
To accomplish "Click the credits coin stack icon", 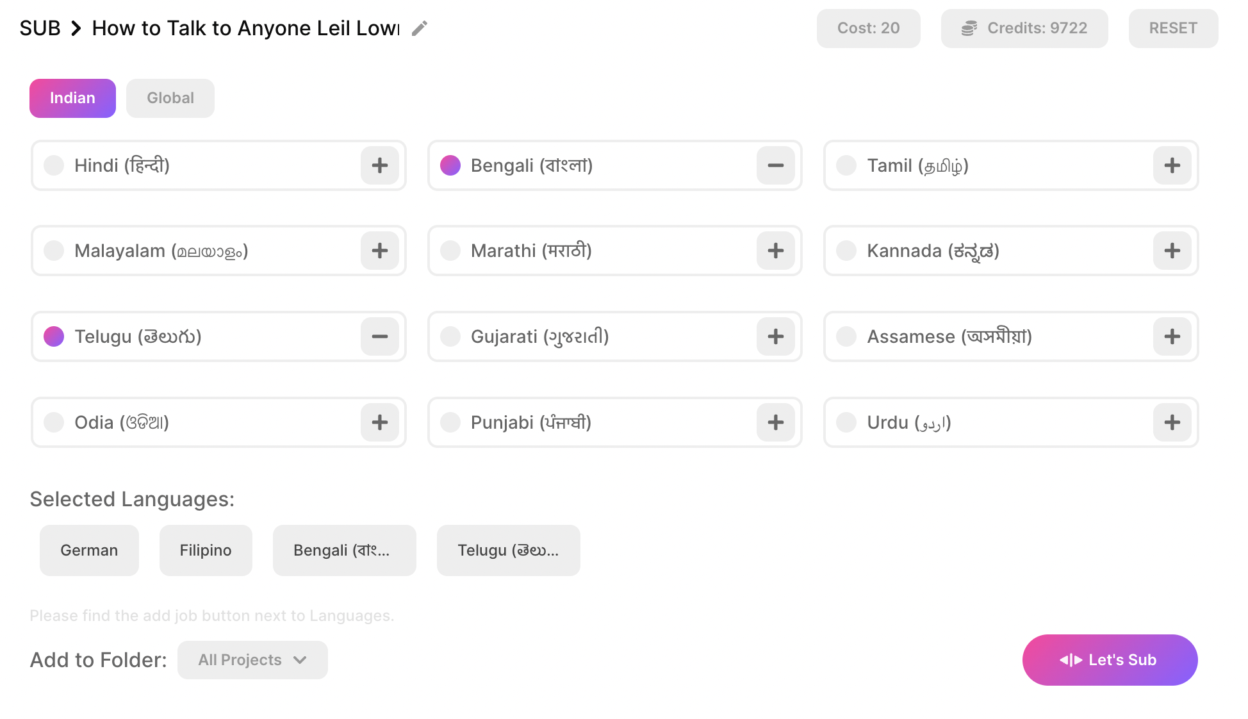I will point(968,28).
